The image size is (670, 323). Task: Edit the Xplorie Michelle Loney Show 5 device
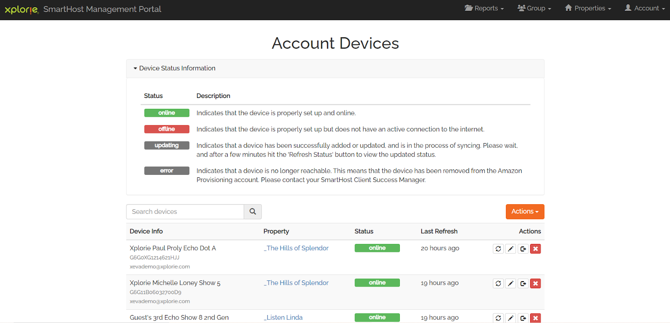[x=510, y=284]
